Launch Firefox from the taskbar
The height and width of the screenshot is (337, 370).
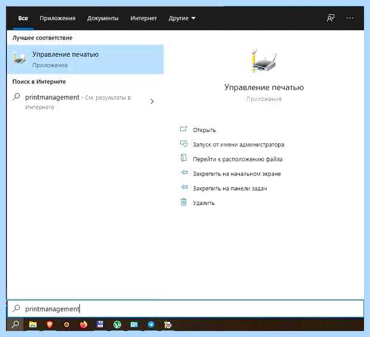(84, 324)
